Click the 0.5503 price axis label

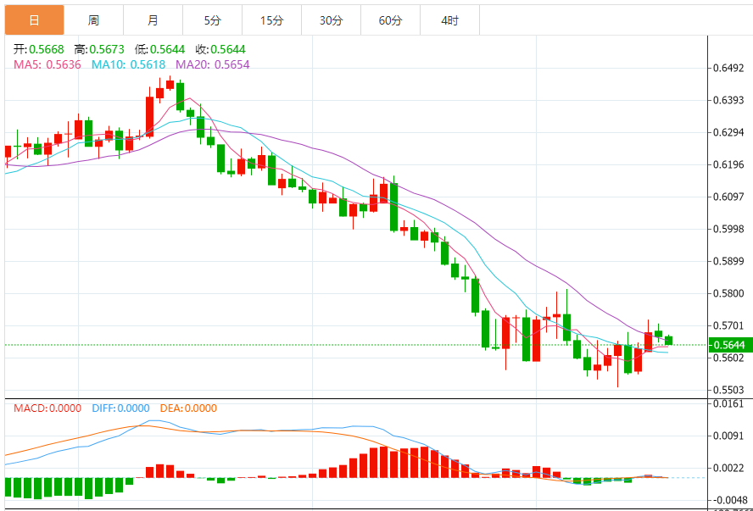click(x=728, y=390)
